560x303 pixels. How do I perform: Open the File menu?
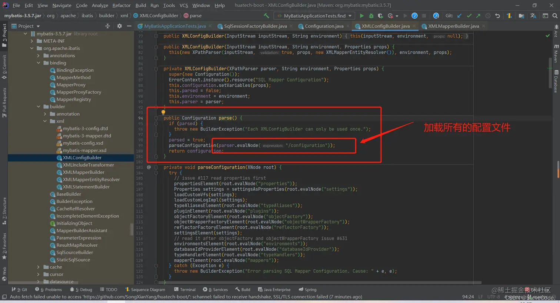coord(16,5)
